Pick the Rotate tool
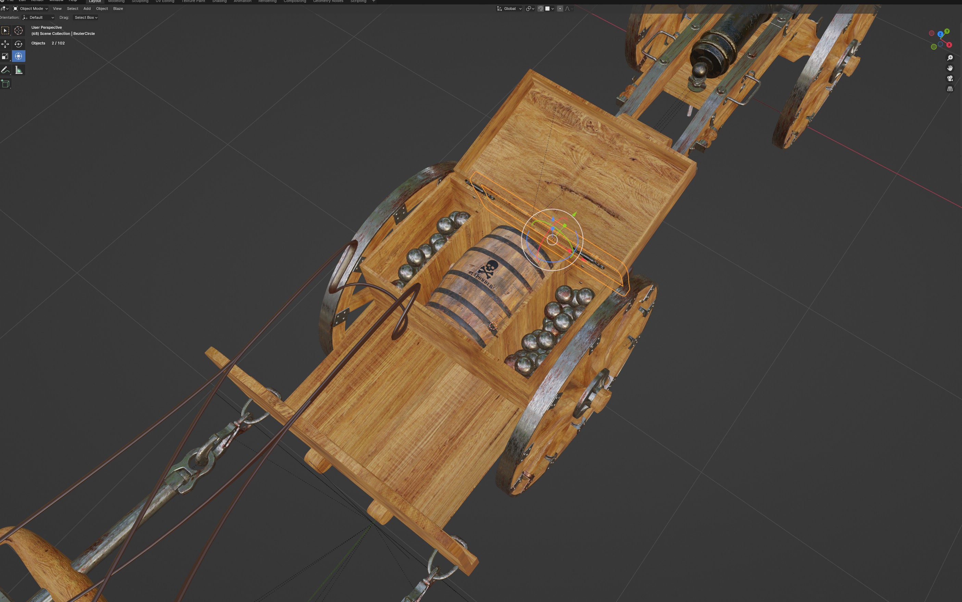 pos(18,44)
